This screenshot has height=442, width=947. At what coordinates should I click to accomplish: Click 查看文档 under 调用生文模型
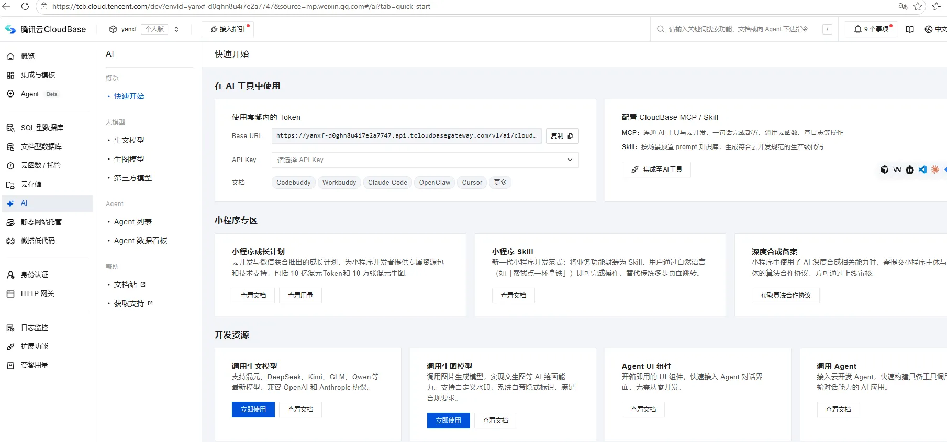click(x=300, y=410)
